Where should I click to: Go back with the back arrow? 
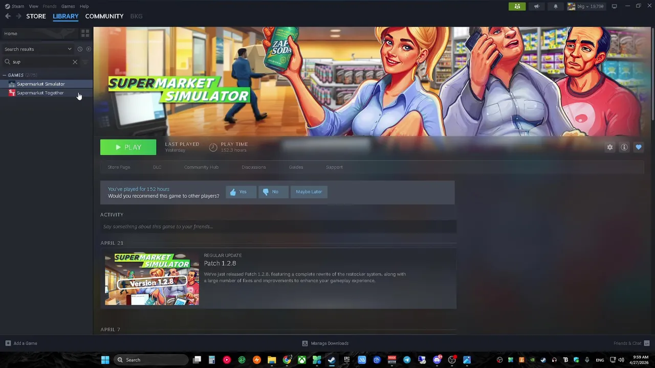coord(8,16)
